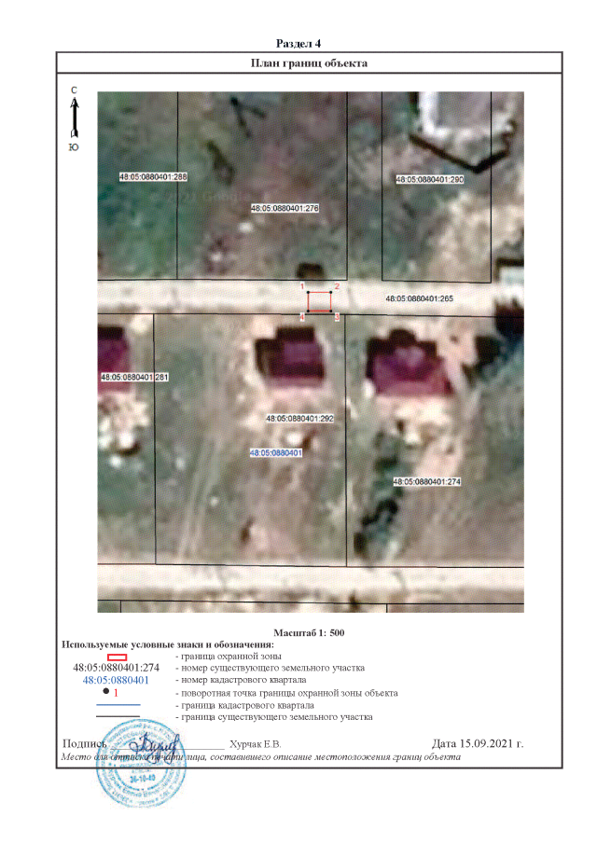Click the date 15.09.2021 text
The height and width of the screenshot is (844, 597).
click(479, 743)
